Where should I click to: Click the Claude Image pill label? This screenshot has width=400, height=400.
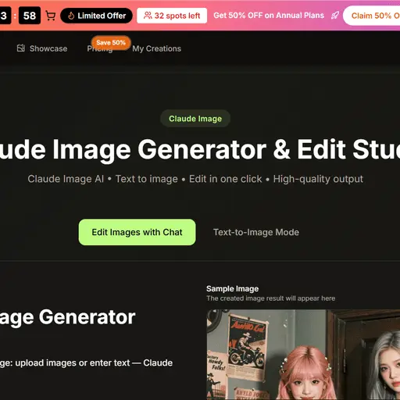(x=195, y=119)
